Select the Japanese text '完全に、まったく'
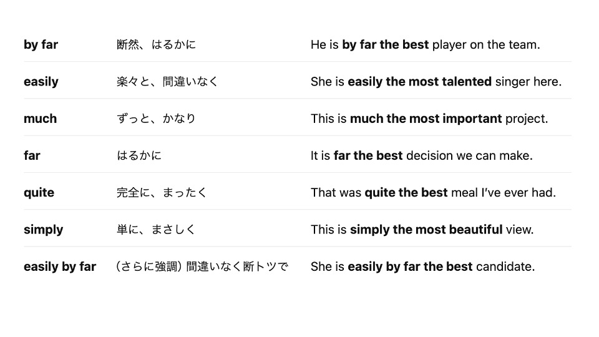 click(x=161, y=193)
